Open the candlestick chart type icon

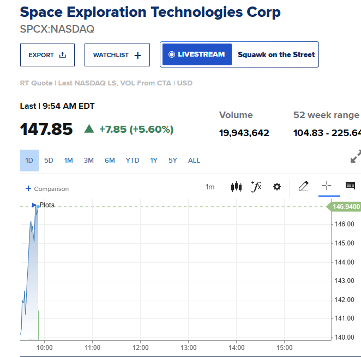[236, 187]
